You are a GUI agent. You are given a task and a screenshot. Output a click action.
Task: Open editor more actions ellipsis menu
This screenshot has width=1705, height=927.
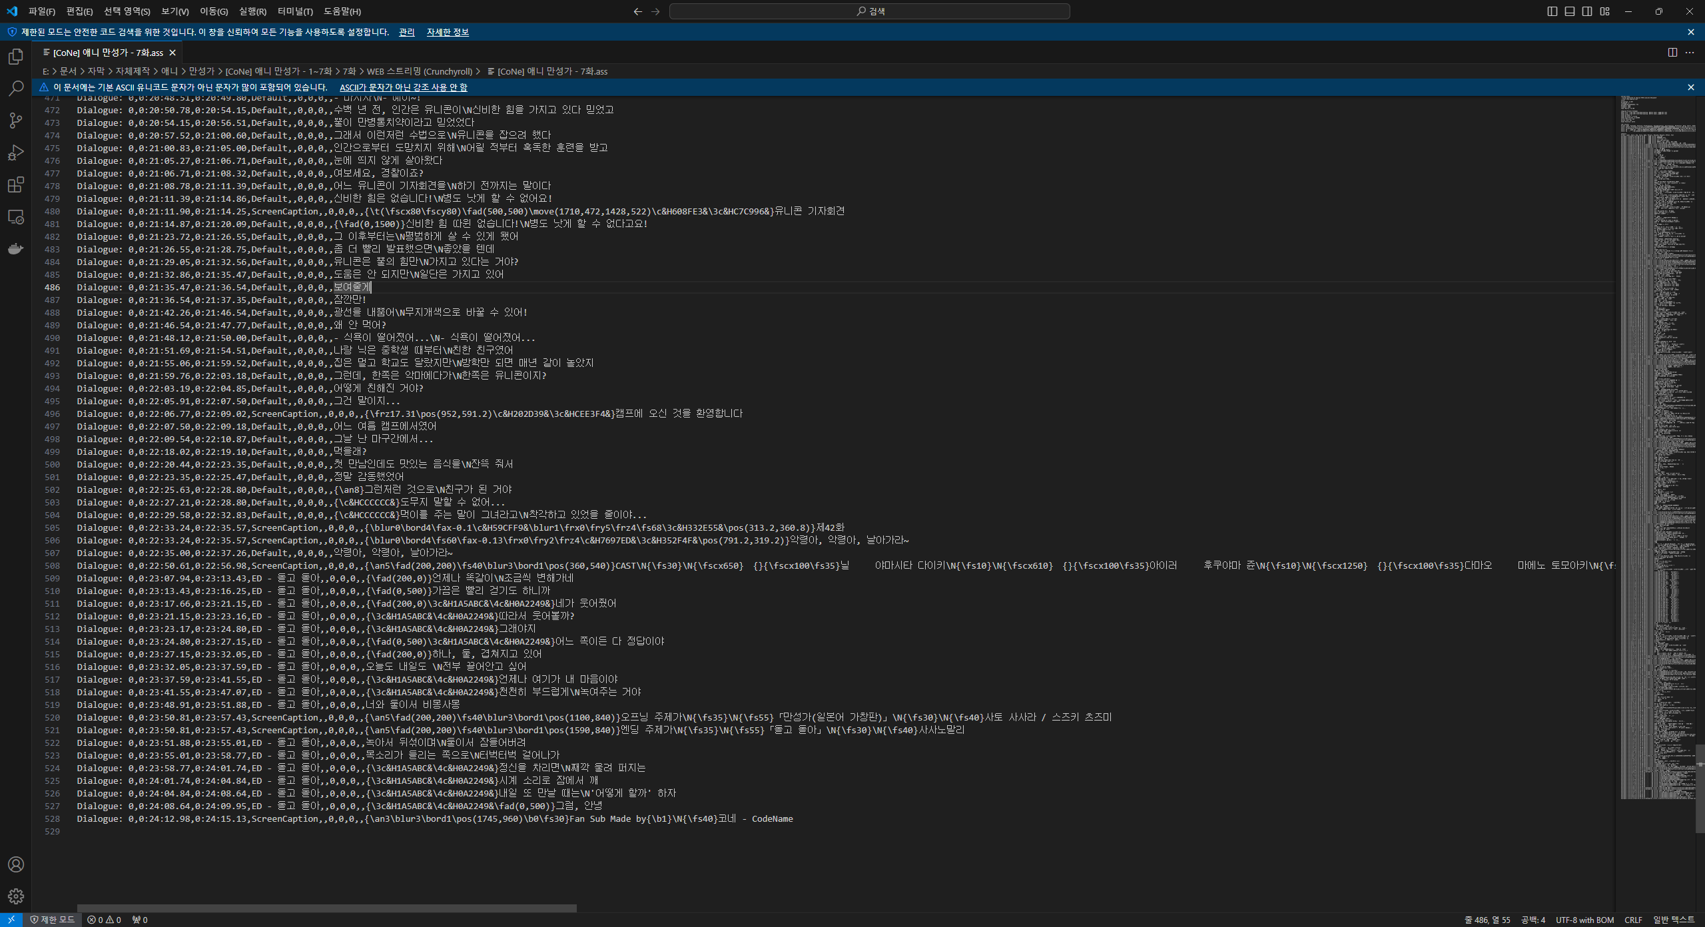(1690, 53)
